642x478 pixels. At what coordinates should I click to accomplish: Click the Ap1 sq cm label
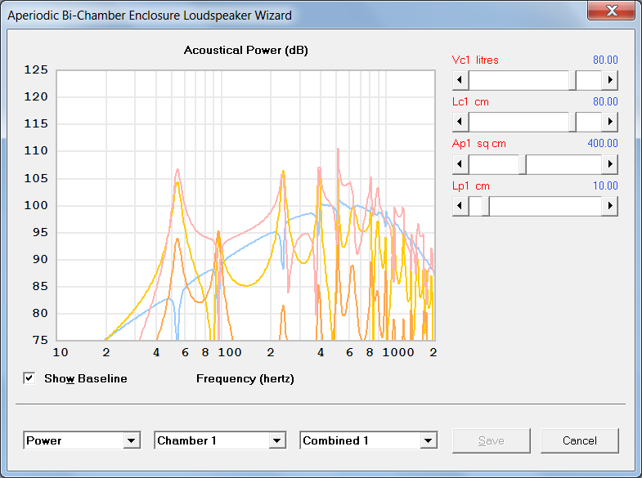pos(479,144)
